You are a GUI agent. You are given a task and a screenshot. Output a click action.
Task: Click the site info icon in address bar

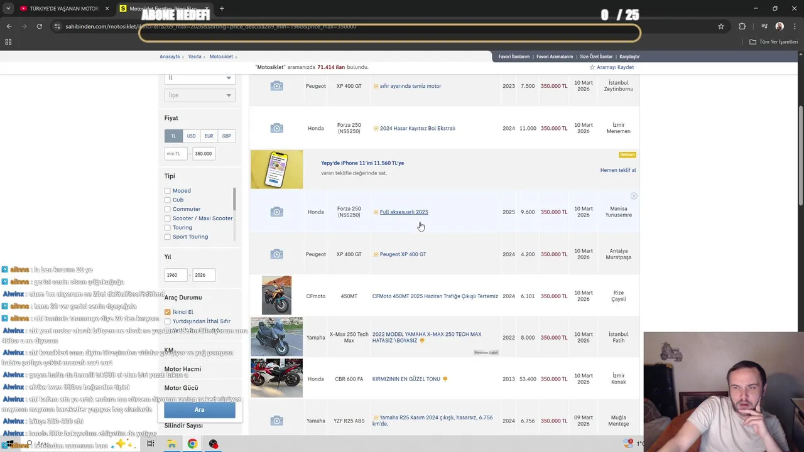(57, 26)
